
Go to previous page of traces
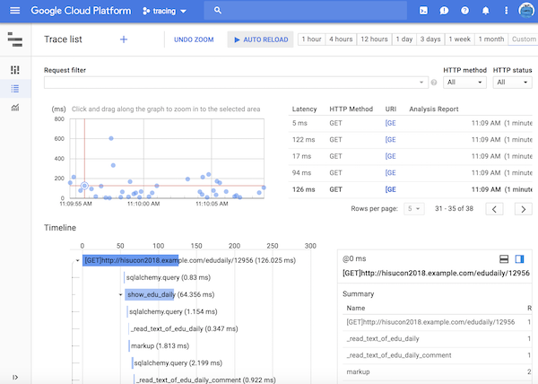click(494, 209)
